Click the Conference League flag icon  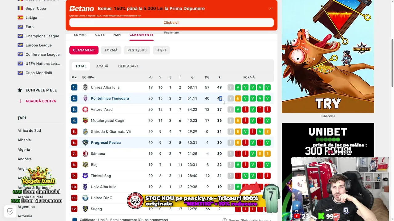click(20, 54)
